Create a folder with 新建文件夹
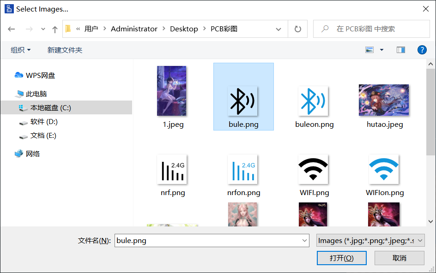Viewport: 436px width, 273px height. [x=65, y=50]
